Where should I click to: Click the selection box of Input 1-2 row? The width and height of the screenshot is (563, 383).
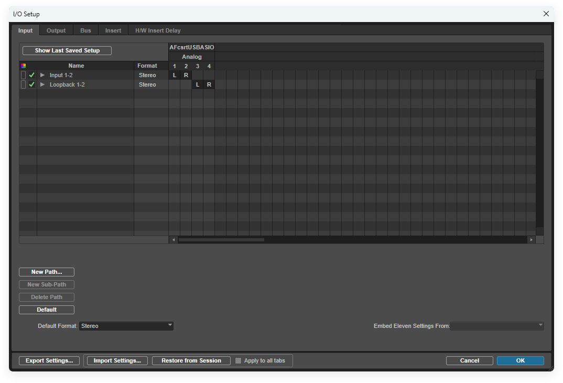(24, 75)
